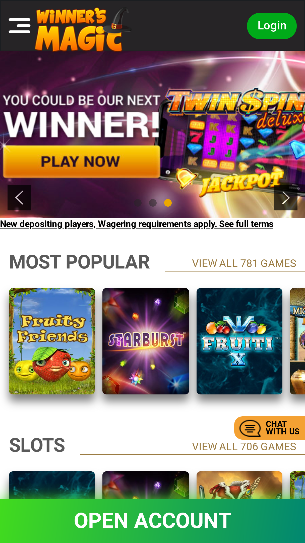Click the Play Now banner button
The height and width of the screenshot is (543, 305).
81,161
